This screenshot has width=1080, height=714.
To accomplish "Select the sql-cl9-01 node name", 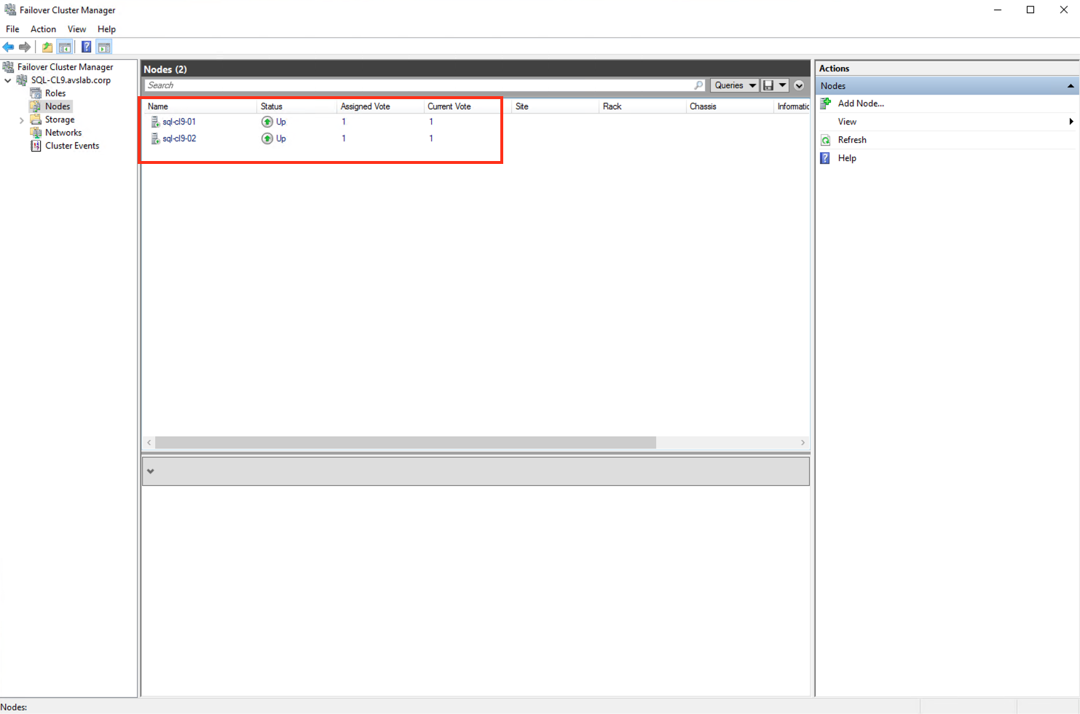I will 179,122.
